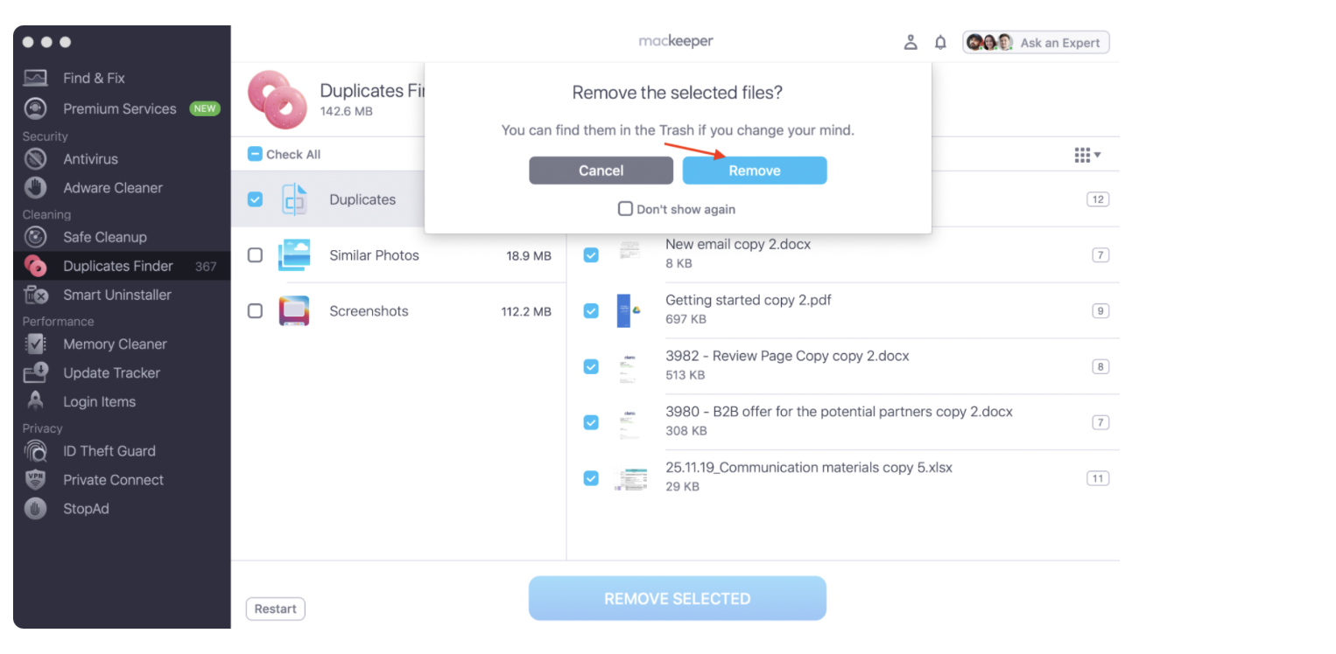This screenshot has width=1336, height=654.
Task: Open the grid view dropdown above the file list
Action: coord(1086,154)
